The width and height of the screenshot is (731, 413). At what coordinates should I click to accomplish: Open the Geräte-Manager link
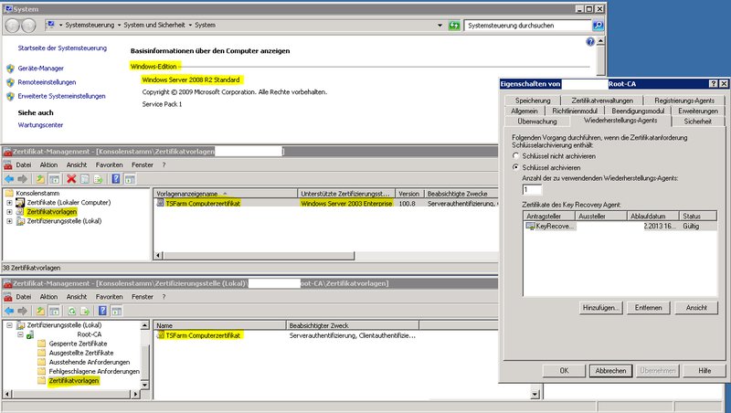point(40,69)
